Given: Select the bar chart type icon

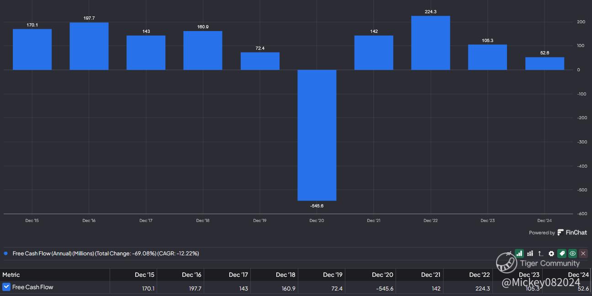Looking at the screenshot, I should [519, 254].
